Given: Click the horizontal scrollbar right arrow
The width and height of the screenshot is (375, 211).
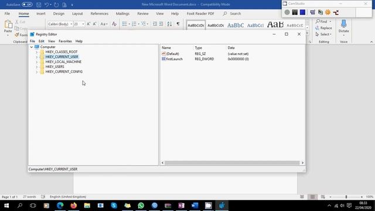Looking at the screenshot, I should (x=302, y=163).
